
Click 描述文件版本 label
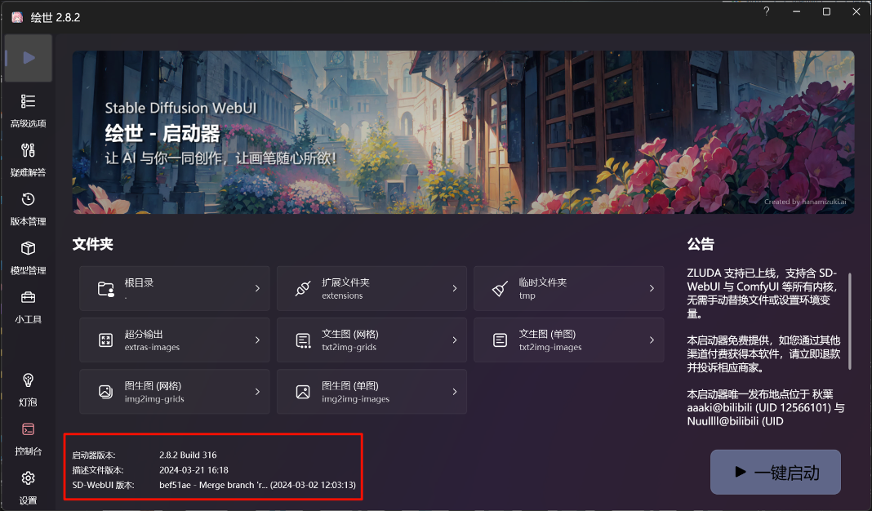98,470
